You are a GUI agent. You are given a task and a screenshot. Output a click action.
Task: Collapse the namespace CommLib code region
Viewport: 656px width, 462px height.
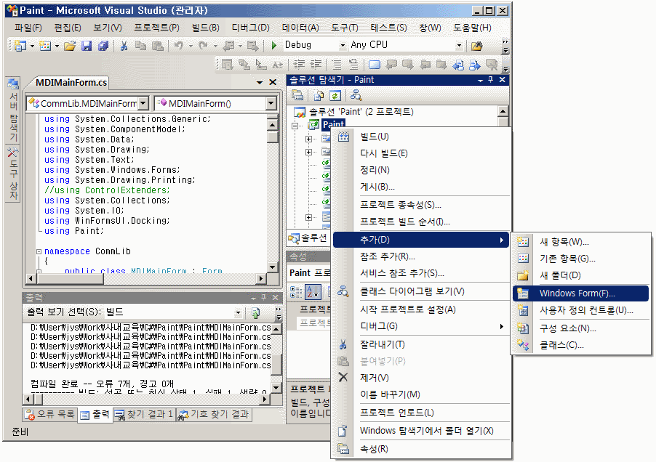39,251
